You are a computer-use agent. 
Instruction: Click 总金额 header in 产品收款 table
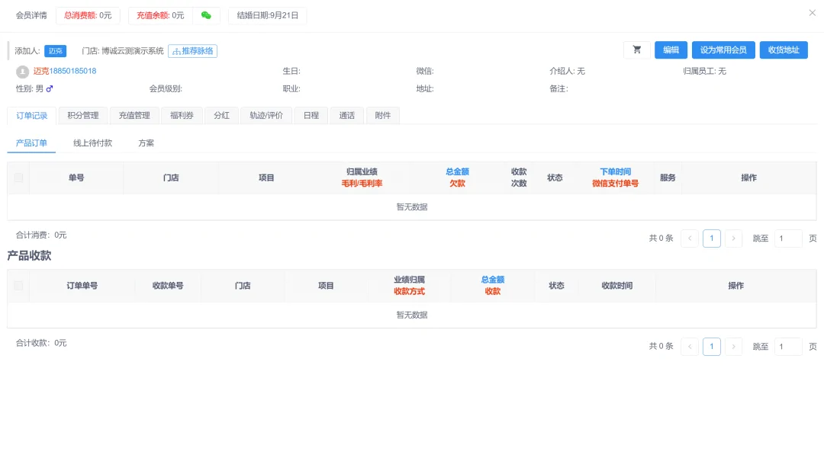tap(492, 280)
